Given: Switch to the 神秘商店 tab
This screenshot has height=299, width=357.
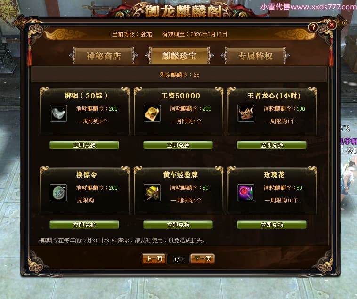Looking at the screenshot, I should (x=103, y=56).
